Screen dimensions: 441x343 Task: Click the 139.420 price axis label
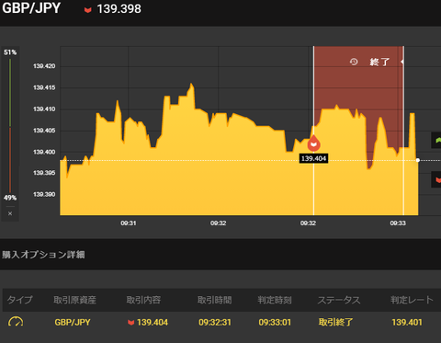tap(44, 66)
